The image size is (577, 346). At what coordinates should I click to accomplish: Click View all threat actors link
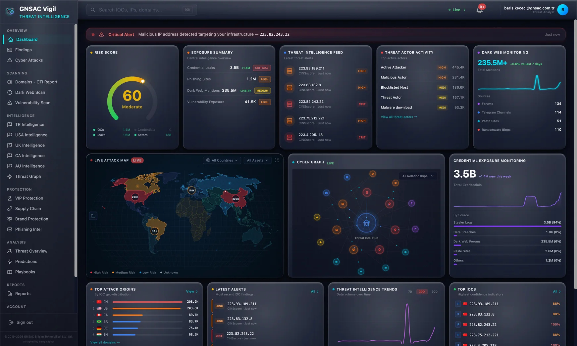[x=399, y=117]
